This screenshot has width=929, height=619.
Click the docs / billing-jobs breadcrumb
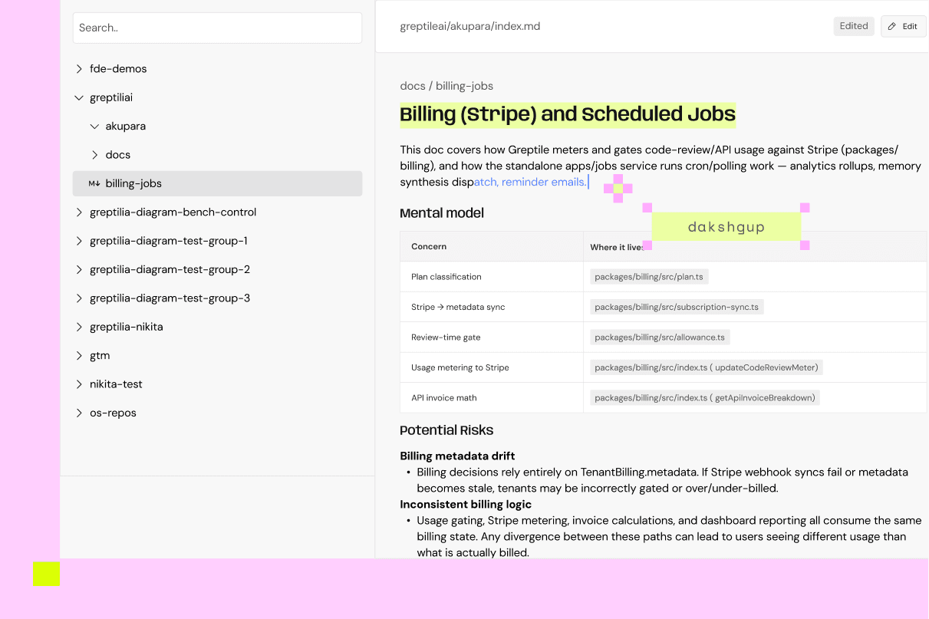(x=446, y=86)
